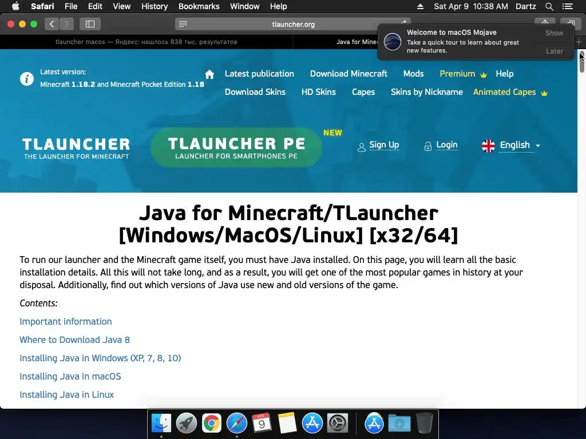Open Skins by Nickname link
The width and height of the screenshot is (586, 439).
pyautogui.click(x=426, y=92)
